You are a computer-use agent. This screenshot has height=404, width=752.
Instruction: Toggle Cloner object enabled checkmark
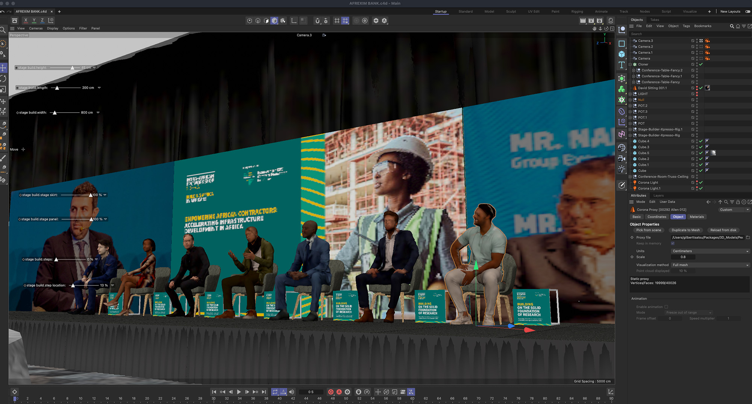701,64
